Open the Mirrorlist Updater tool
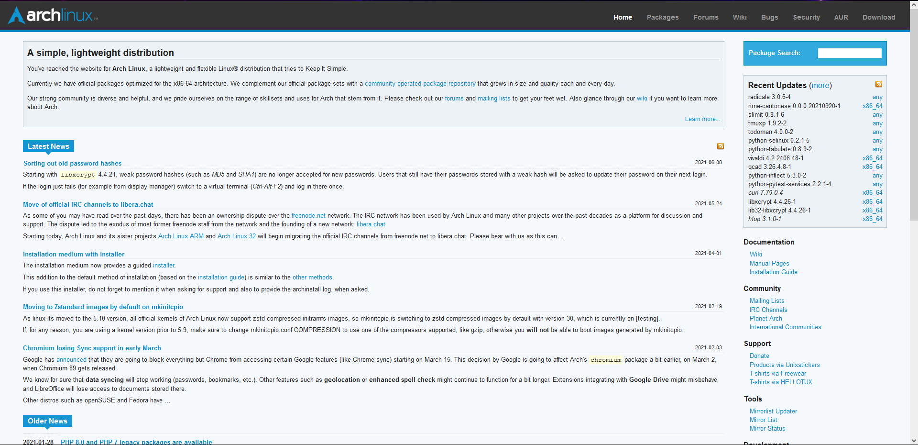 tap(773, 411)
